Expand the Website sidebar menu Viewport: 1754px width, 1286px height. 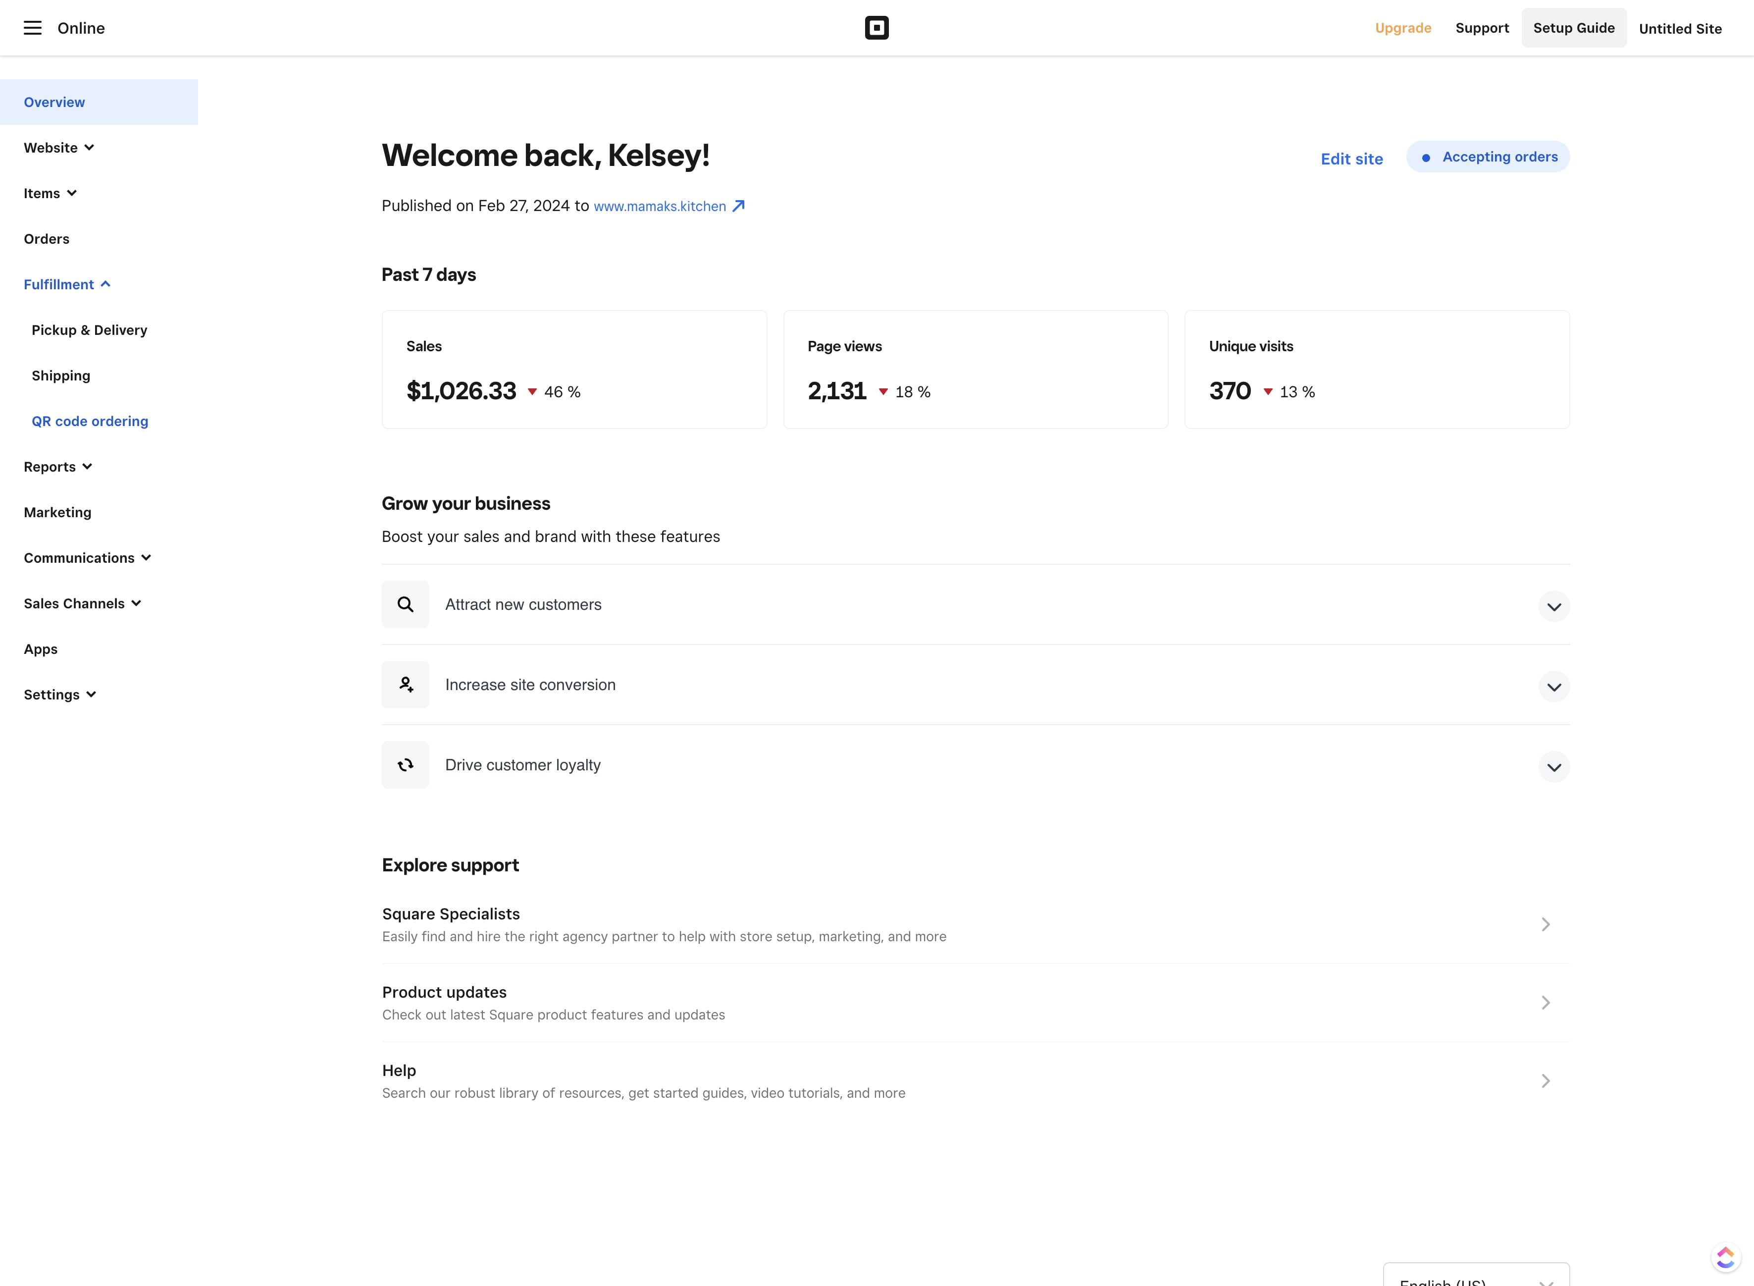pos(58,148)
